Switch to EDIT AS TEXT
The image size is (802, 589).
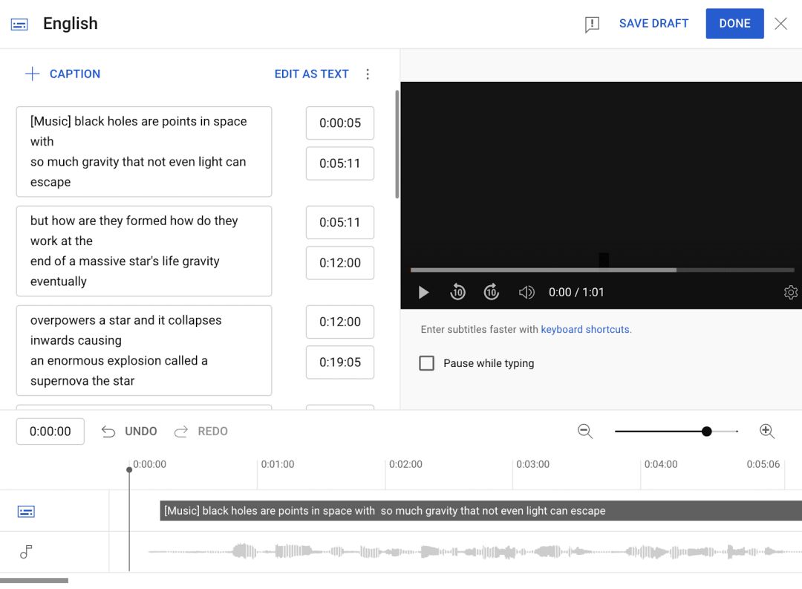click(x=311, y=74)
